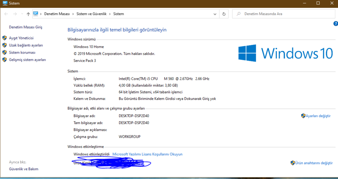
Task: Click the Back navigation arrow
Action: pyautogui.click(x=6, y=14)
